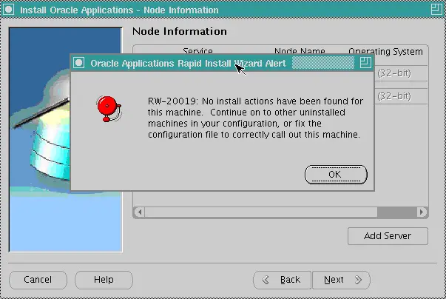
Task: Select the Operating System column header
Action: tap(385, 51)
